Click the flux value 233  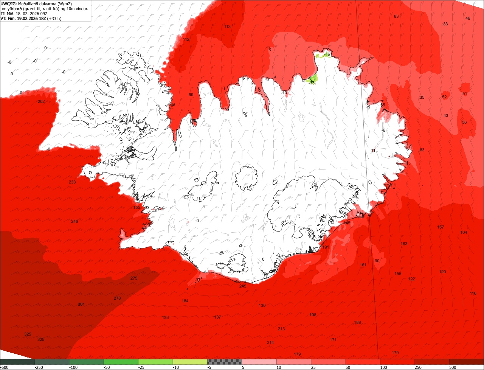point(72,182)
